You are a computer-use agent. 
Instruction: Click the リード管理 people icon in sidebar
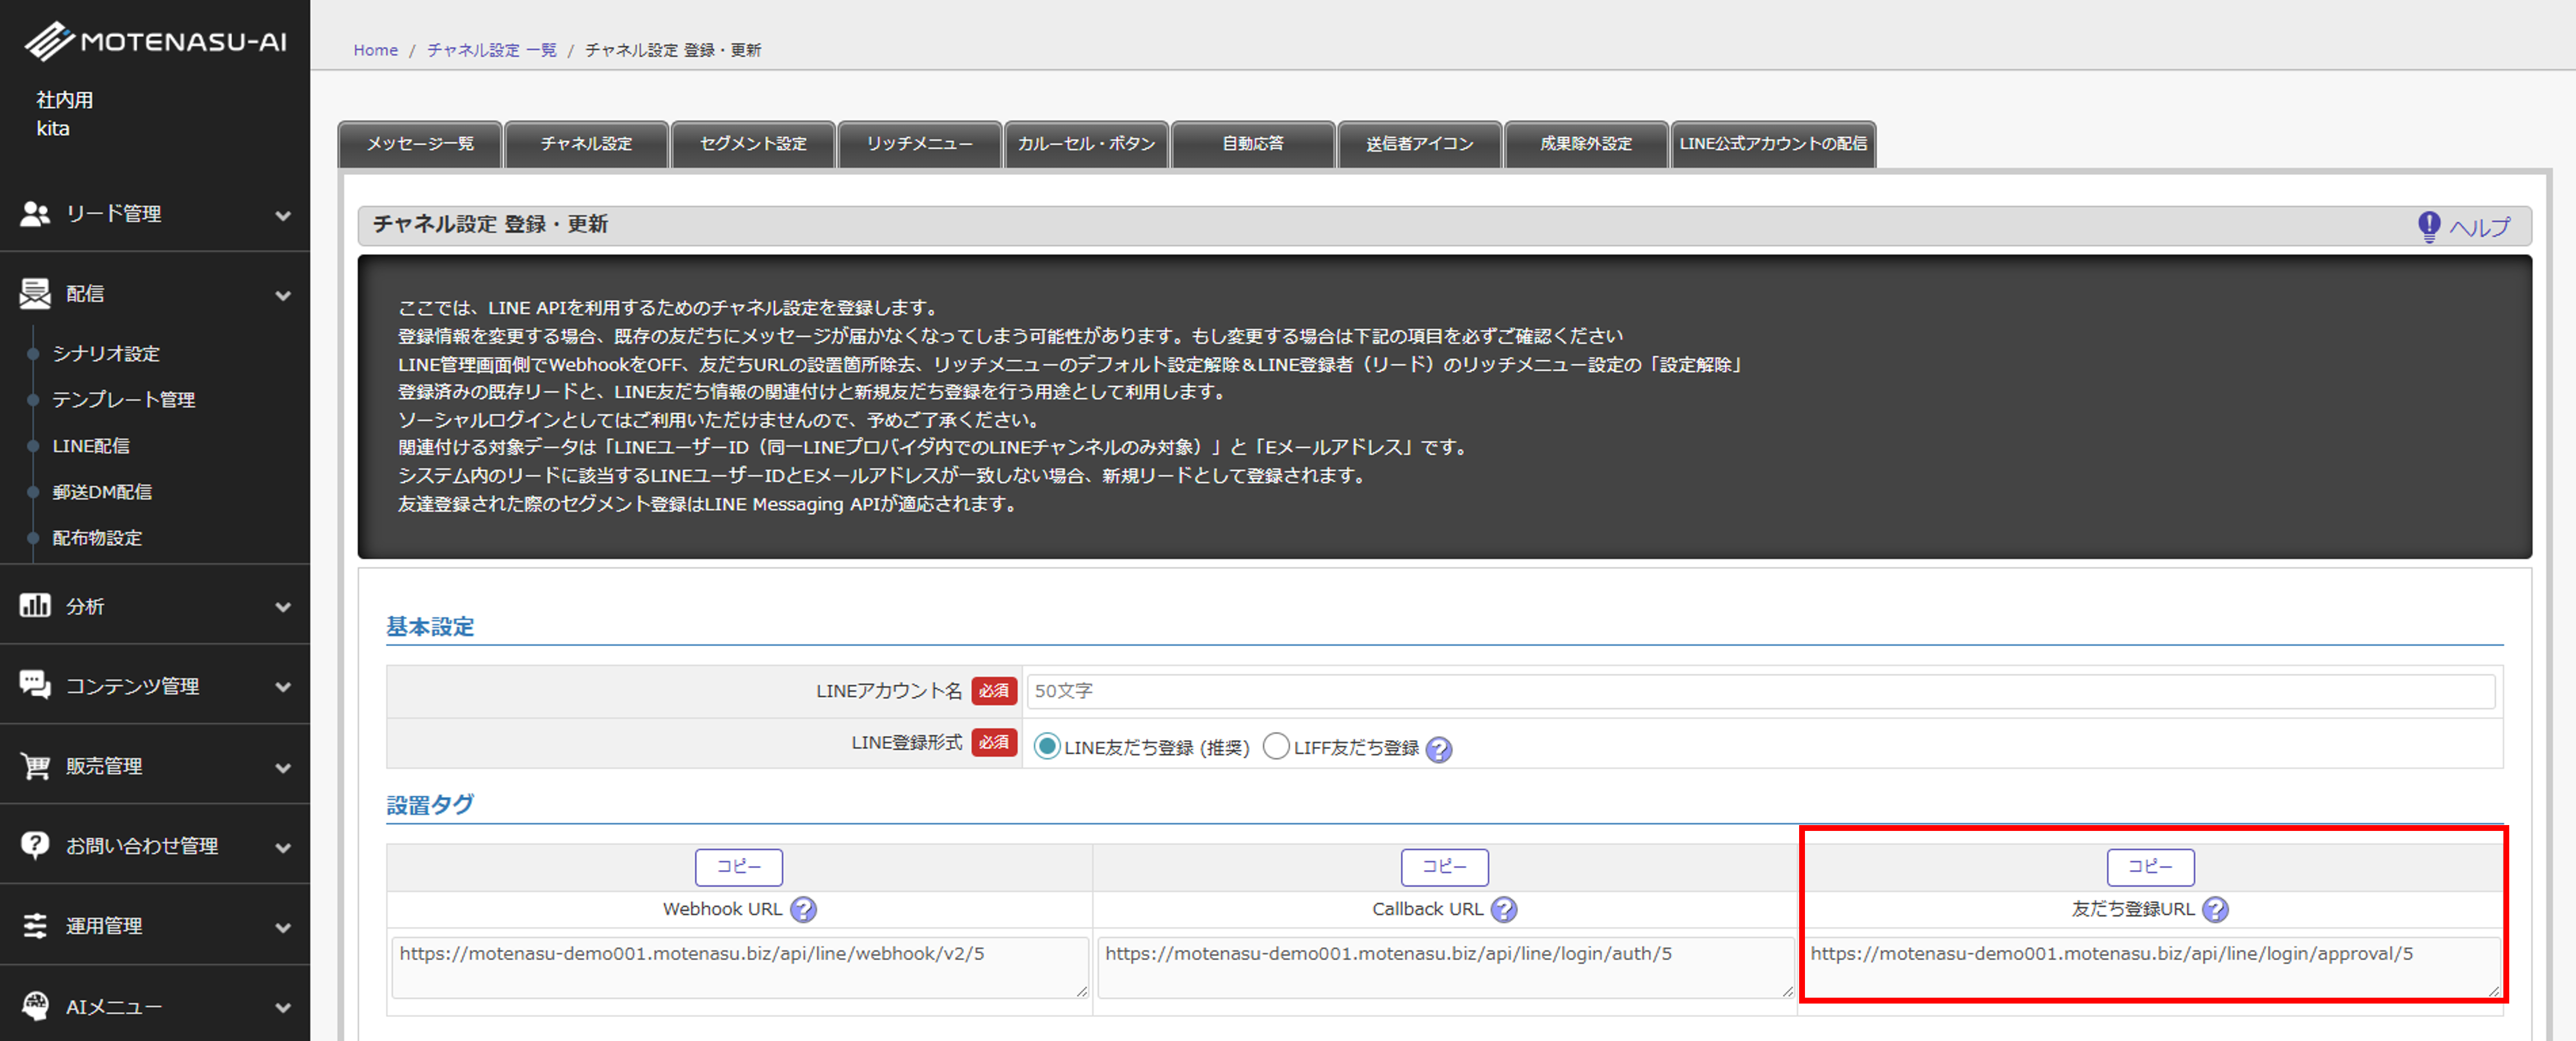pos(35,214)
